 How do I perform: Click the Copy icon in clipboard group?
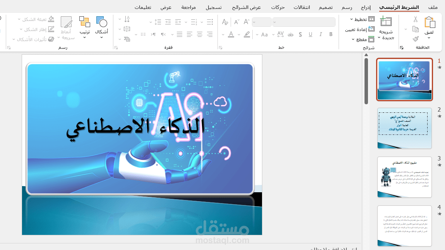(x=416, y=29)
